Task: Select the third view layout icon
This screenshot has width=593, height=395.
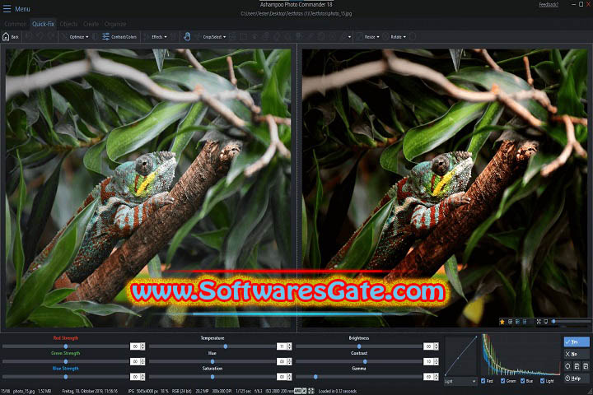Action: [525, 322]
